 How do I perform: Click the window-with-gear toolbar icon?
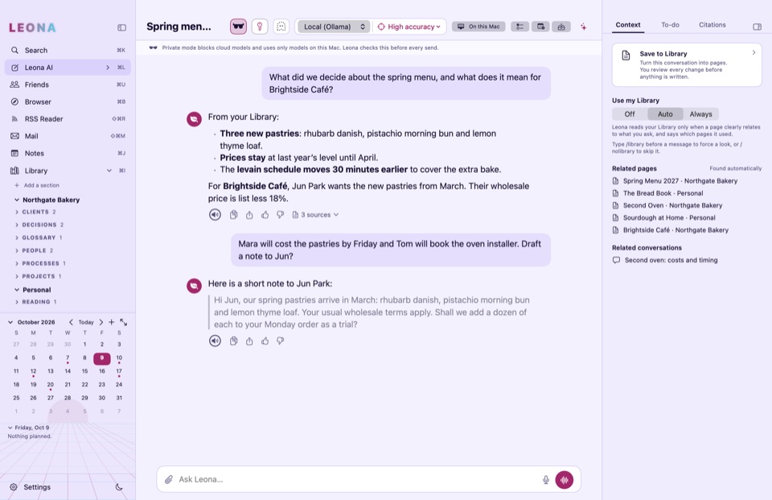pos(540,27)
